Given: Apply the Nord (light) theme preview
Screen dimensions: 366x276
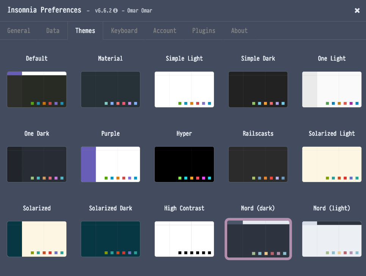Looking at the screenshot, I should [332, 239].
